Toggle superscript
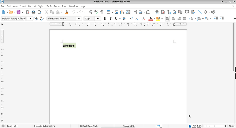The width and height of the screenshot is (236, 128). [x=131, y=19]
